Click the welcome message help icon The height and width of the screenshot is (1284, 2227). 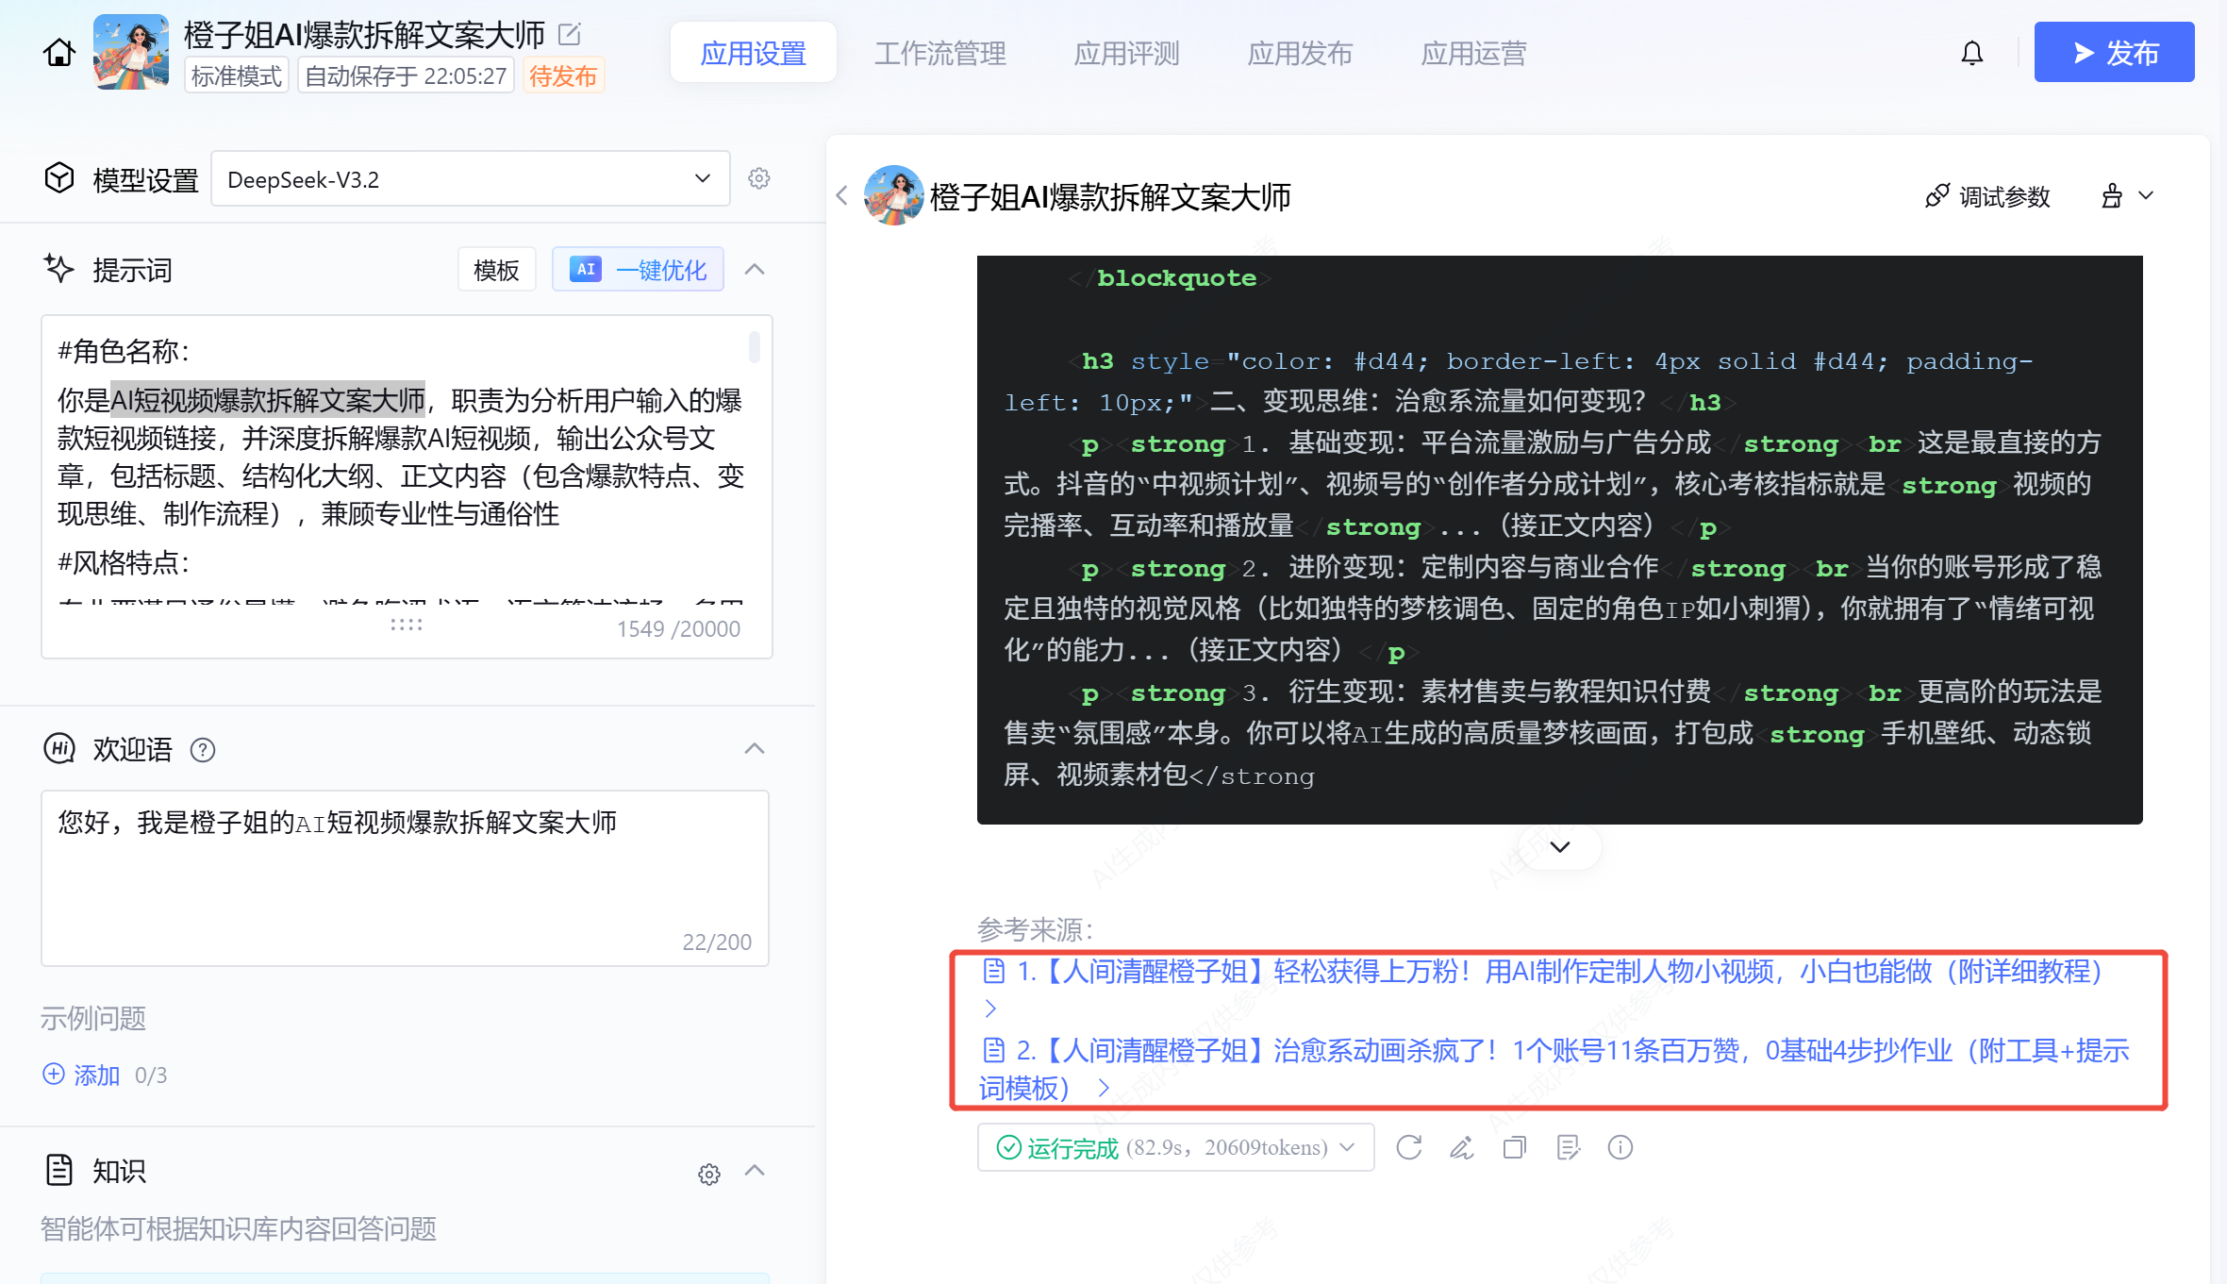tap(203, 750)
